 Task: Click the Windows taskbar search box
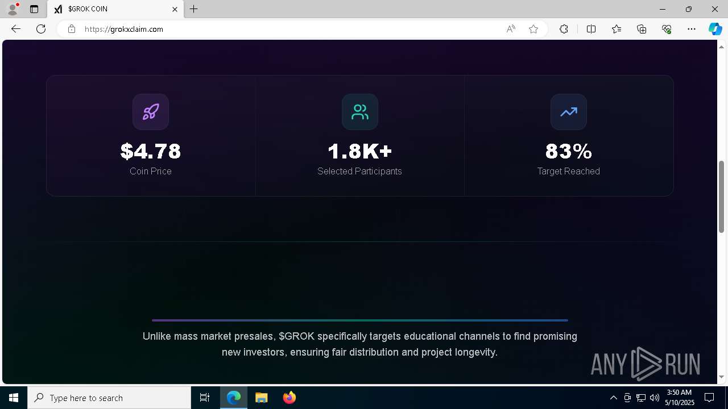coord(109,398)
